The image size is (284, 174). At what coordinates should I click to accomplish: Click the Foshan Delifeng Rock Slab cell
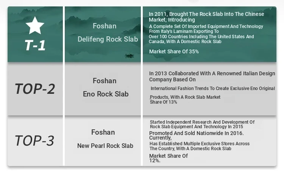pos(103,34)
